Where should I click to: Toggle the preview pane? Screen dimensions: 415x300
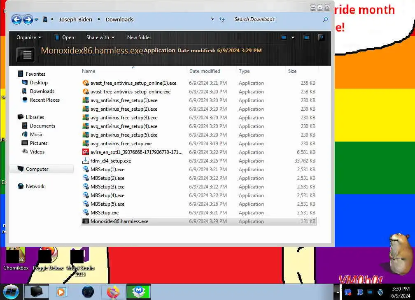click(x=306, y=37)
